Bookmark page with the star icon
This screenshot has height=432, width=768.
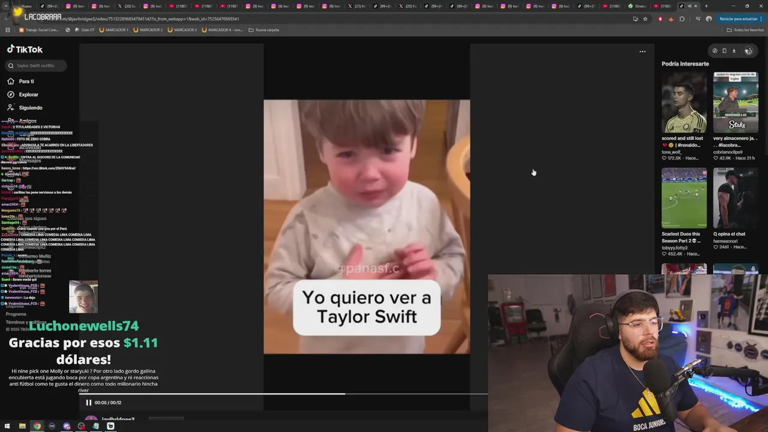(645, 19)
